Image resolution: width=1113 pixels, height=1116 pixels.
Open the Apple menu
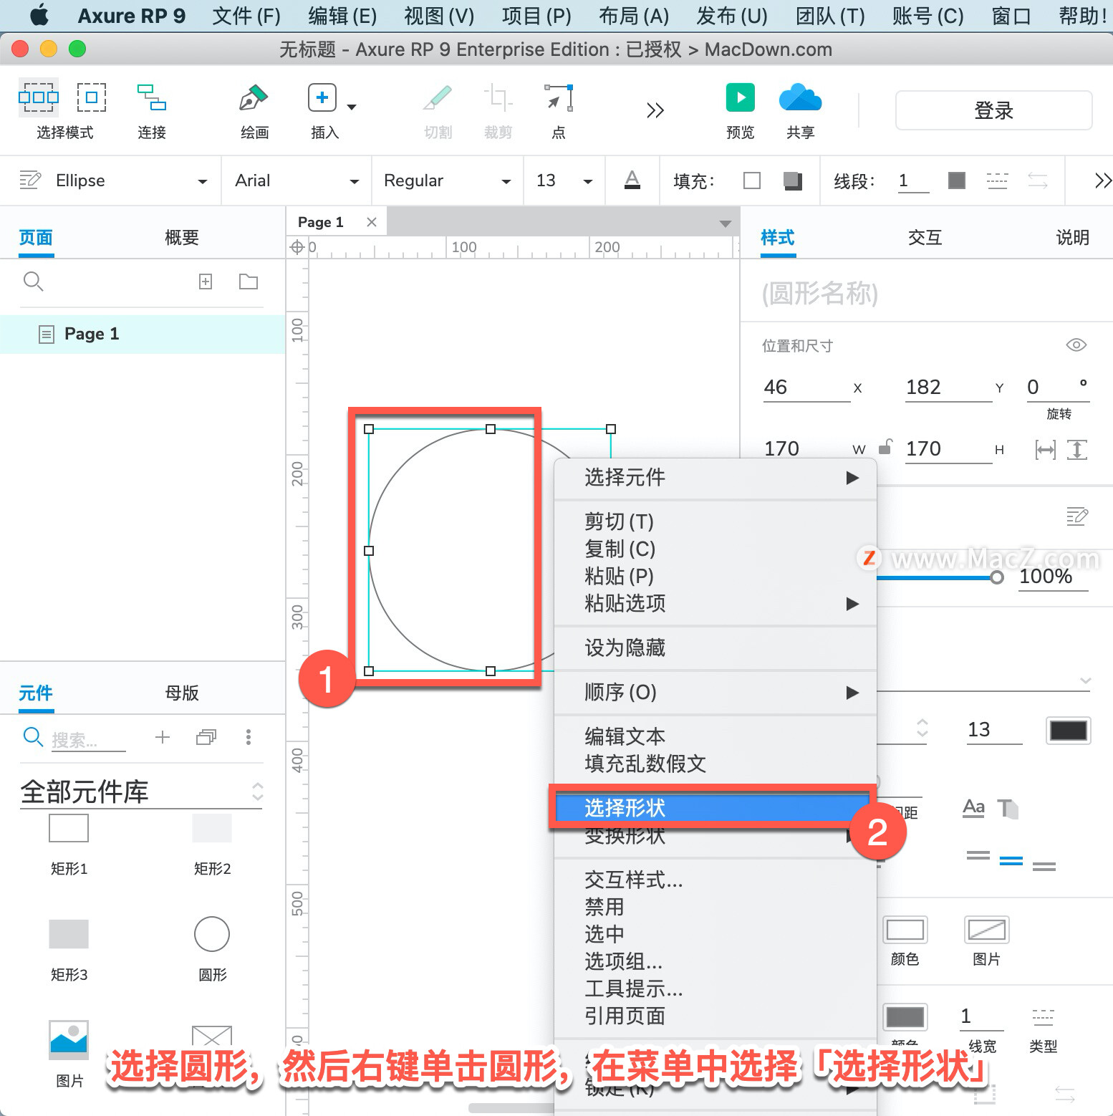click(40, 15)
